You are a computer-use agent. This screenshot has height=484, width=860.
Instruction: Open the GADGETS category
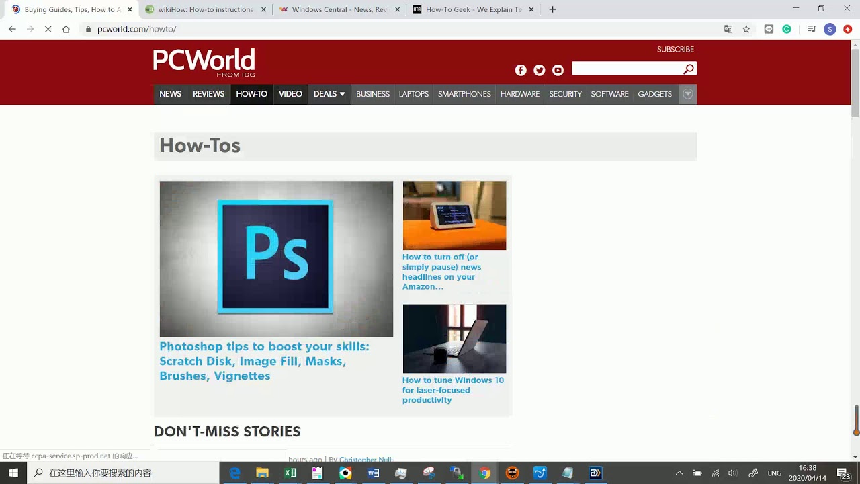click(x=655, y=94)
